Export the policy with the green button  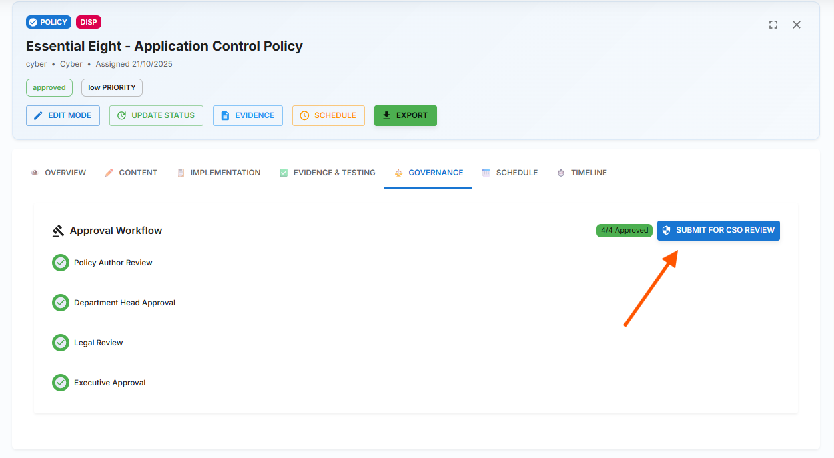405,115
